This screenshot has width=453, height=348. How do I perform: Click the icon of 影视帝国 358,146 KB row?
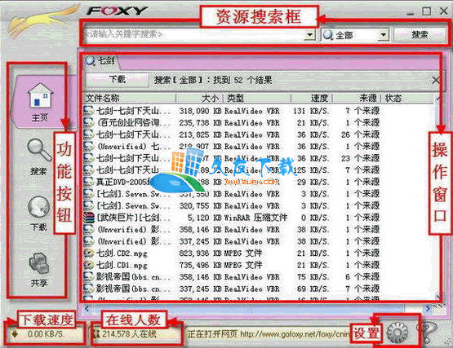(x=89, y=276)
